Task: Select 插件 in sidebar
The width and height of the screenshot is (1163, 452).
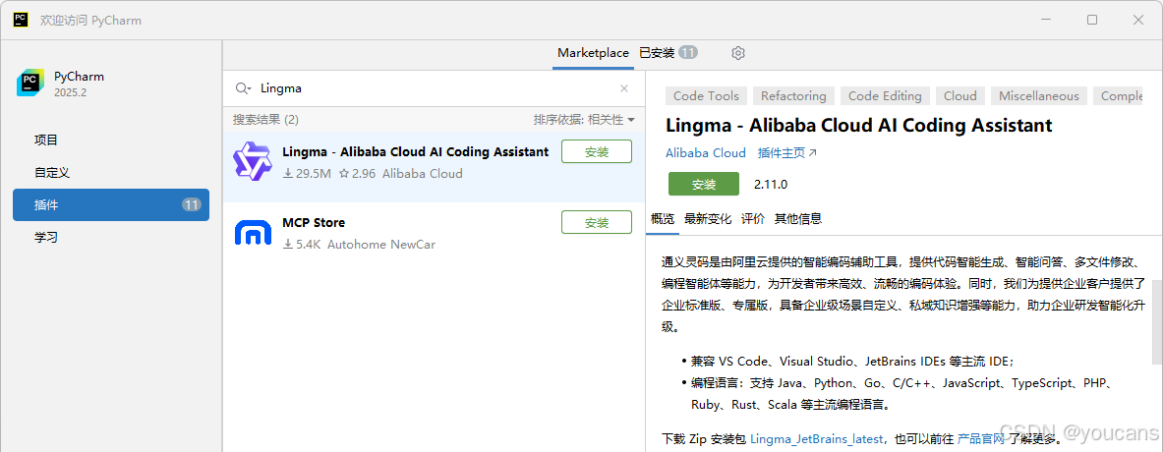Action: (x=110, y=204)
